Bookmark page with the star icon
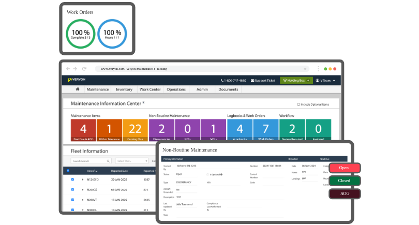The height and width of the screenshot is (225, 419). (x=305, y=69)
